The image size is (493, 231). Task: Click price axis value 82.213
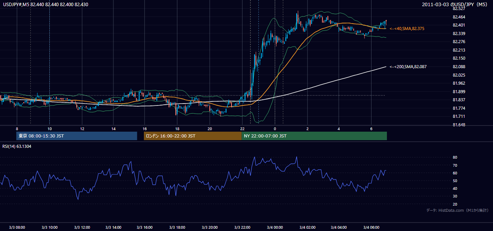click(x=459, y=50)
